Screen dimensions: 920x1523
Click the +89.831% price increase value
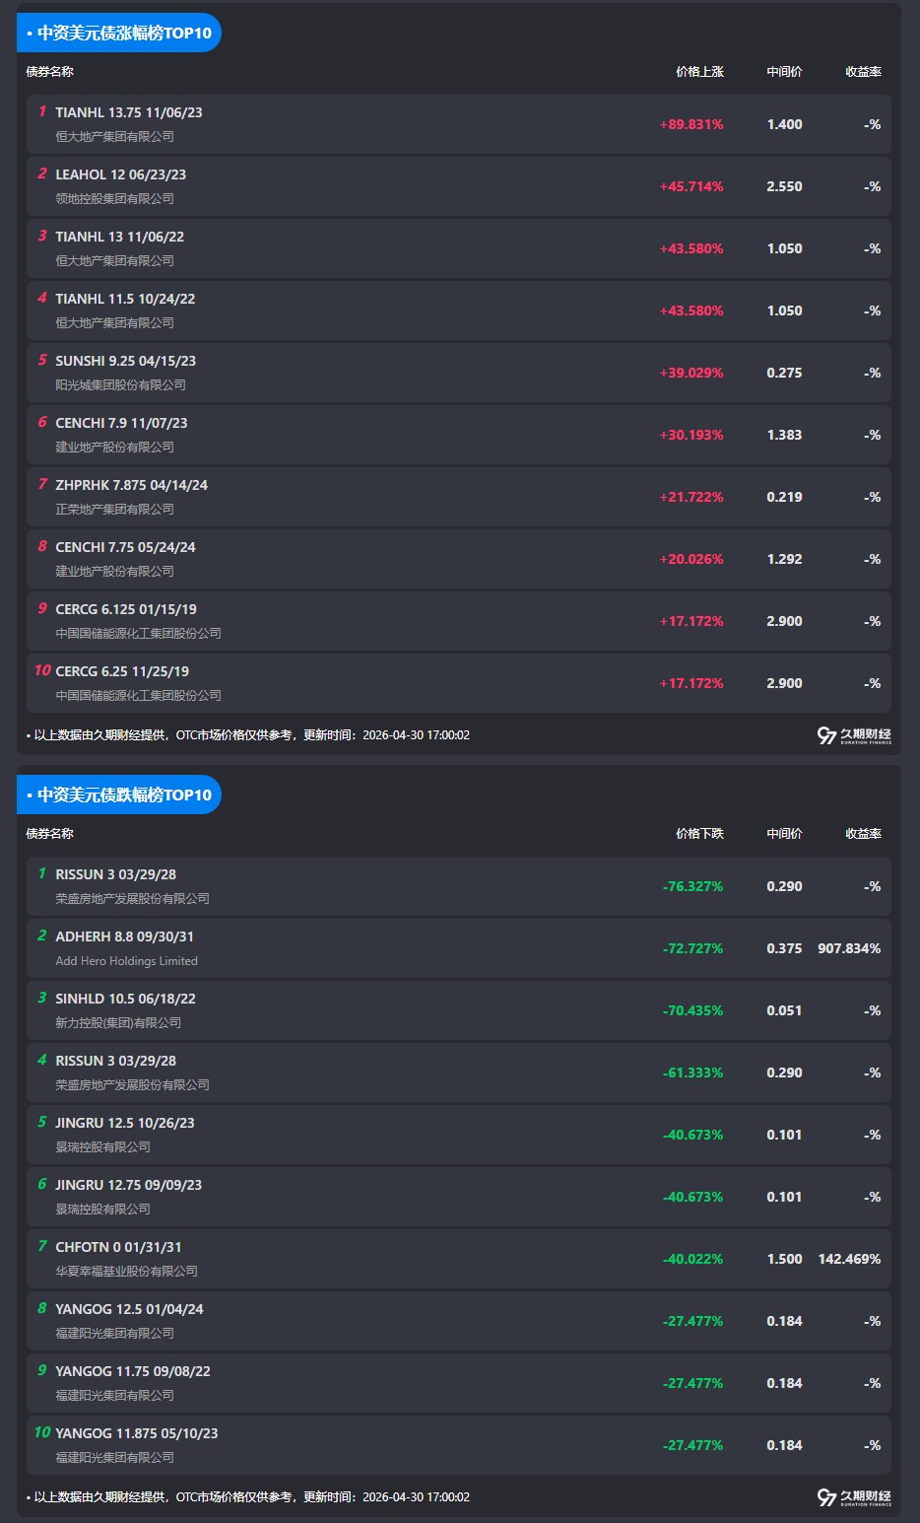click(x=691, y=125)
